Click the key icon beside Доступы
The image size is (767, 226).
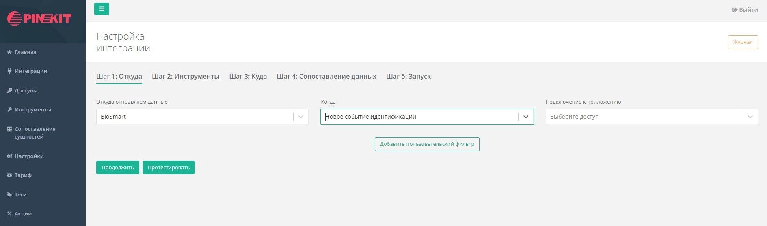(9, 91)
